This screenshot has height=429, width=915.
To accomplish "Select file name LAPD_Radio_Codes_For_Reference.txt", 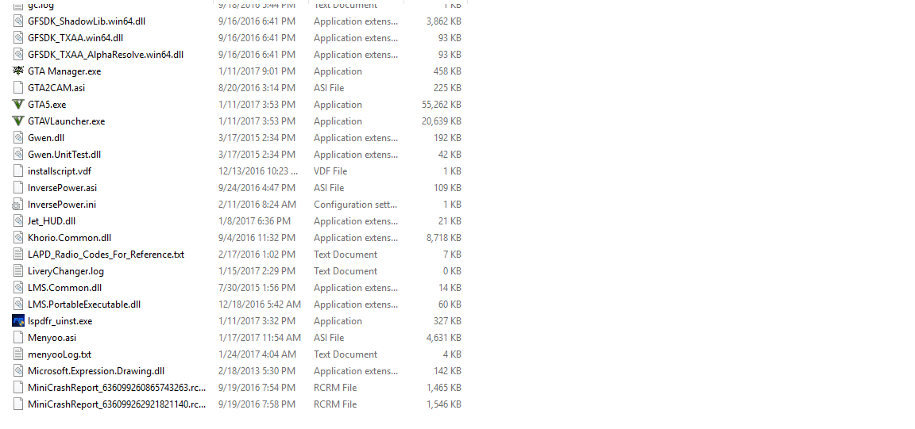I will pos(106,255).
